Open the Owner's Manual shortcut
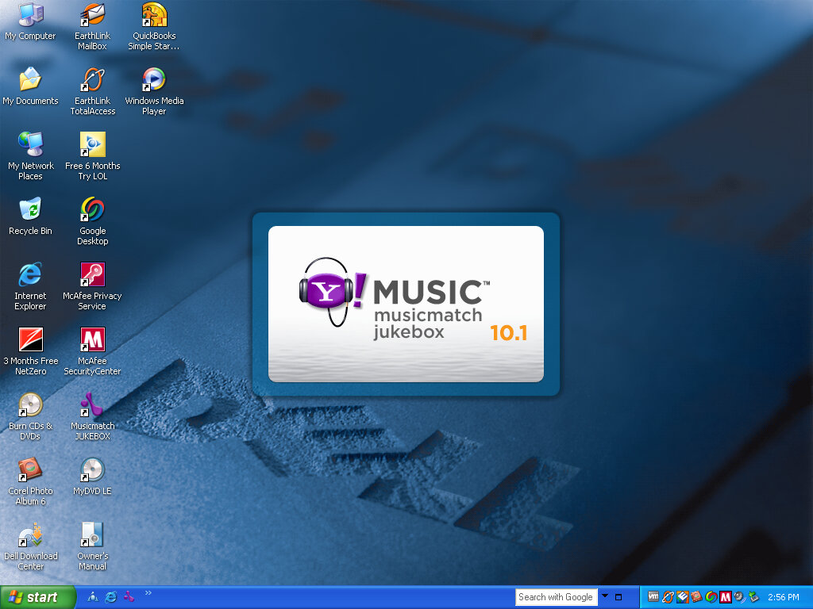This screenshot has width=813, height=609. pyautogui.click(x=92, y=535)
